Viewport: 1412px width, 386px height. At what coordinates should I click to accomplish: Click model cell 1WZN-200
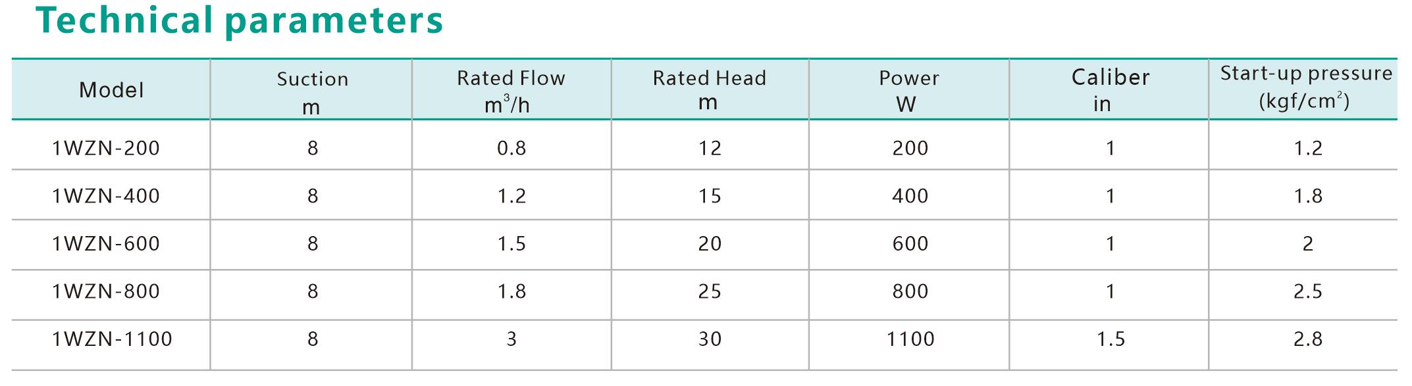coord(106,148)
